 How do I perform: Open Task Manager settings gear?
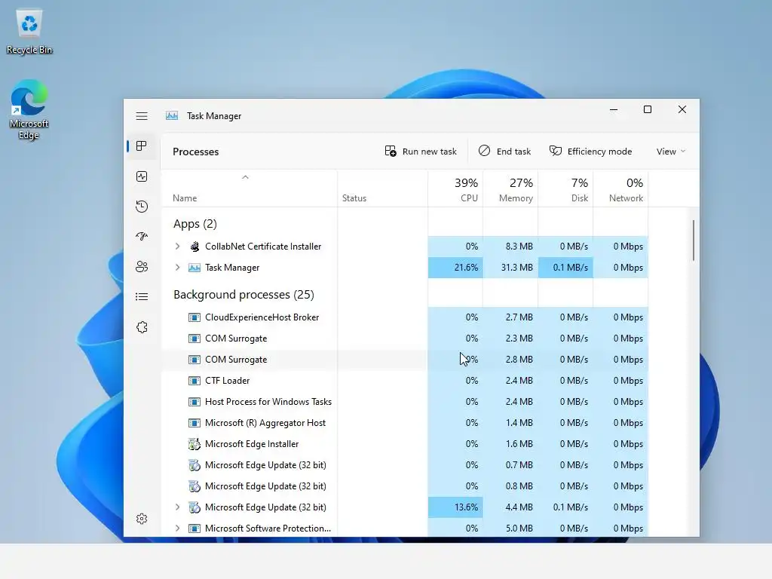click(142, 519)
